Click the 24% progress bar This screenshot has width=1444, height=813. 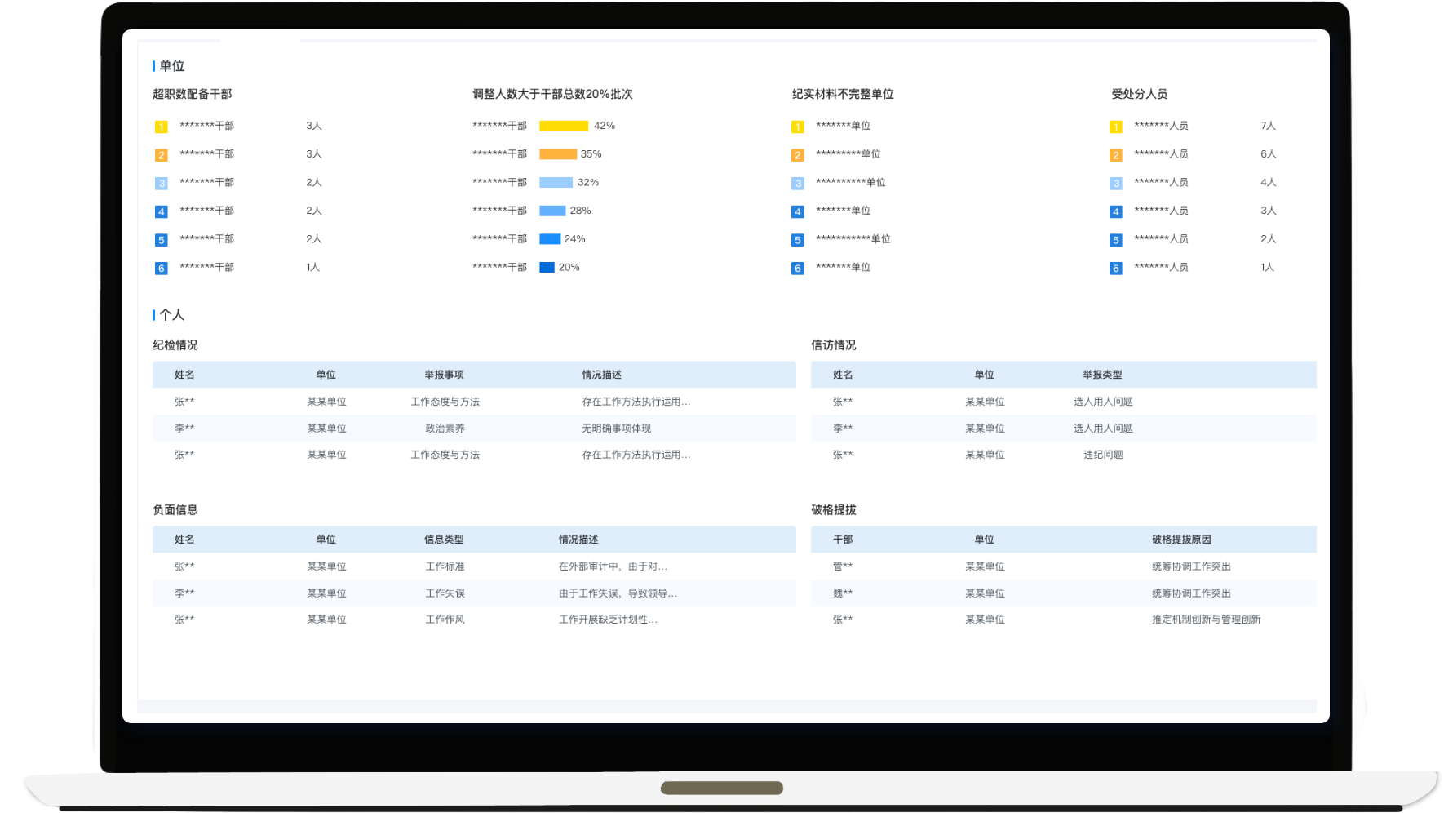tap(550, 239)
